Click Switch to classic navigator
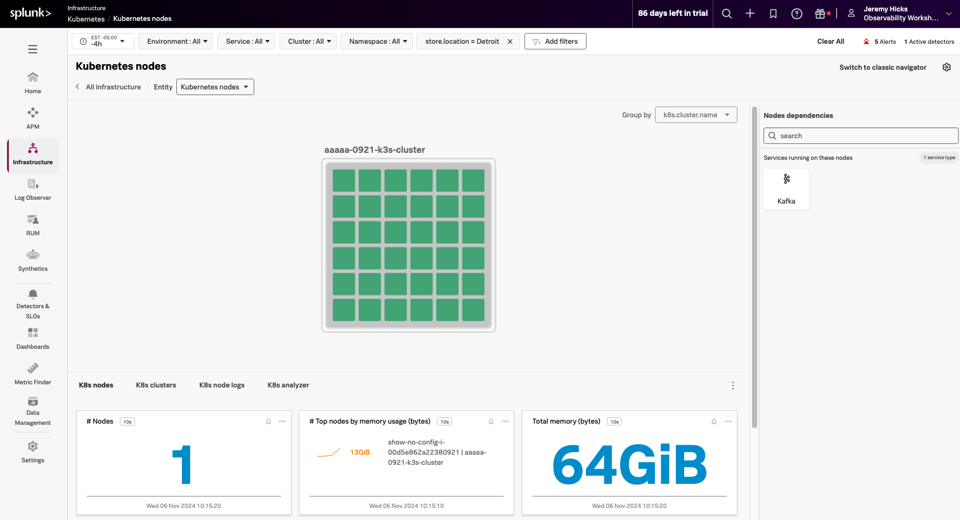This screenshot has width=960, height=520. [883, 67]
